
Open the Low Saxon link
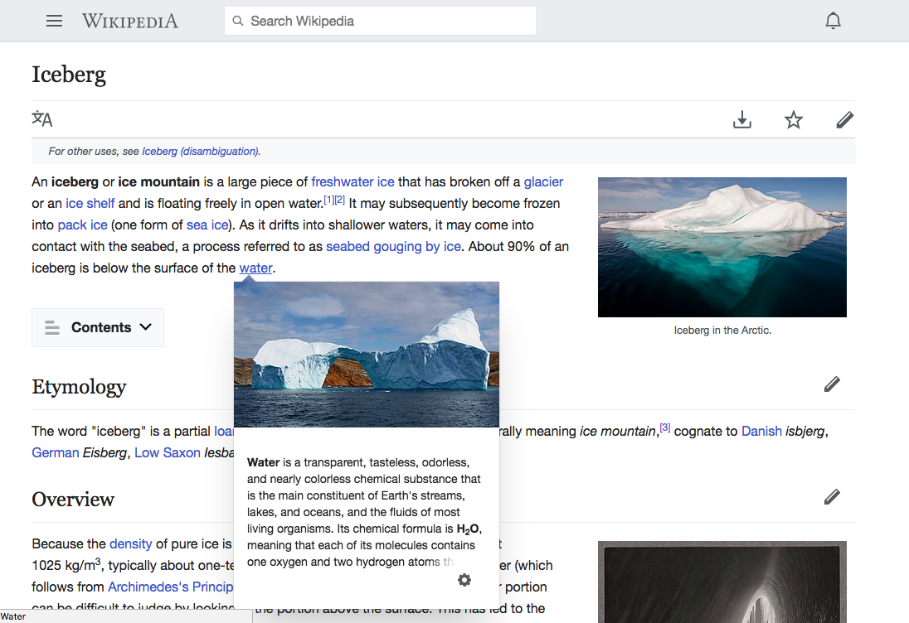(168, 452)
